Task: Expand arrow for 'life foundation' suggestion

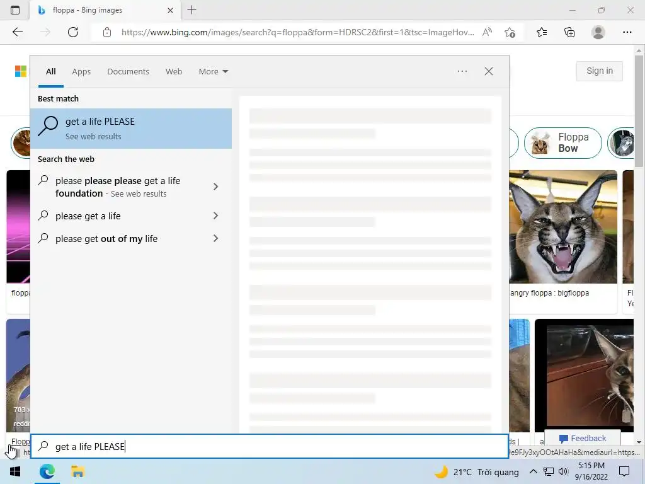Action: pos(215,187)
